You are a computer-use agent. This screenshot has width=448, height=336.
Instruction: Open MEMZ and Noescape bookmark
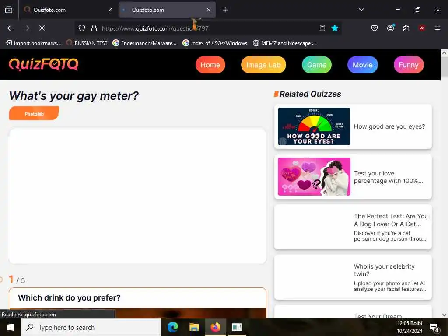(x=284, y=43)
